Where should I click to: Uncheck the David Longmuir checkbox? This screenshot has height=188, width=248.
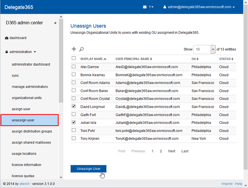[74, 107]
